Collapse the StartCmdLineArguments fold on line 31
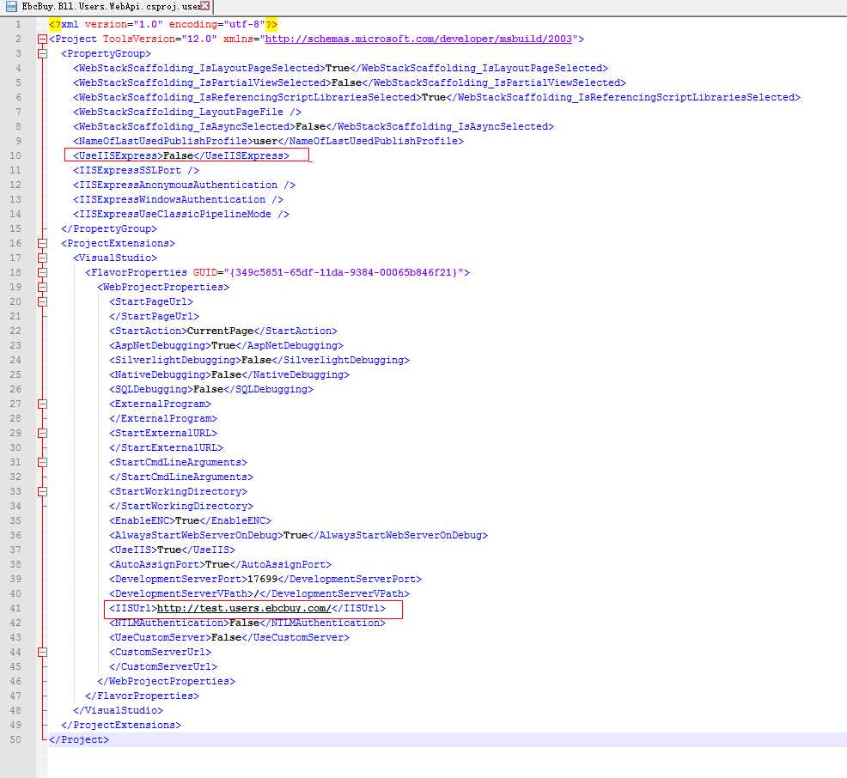 pos(42,462)
